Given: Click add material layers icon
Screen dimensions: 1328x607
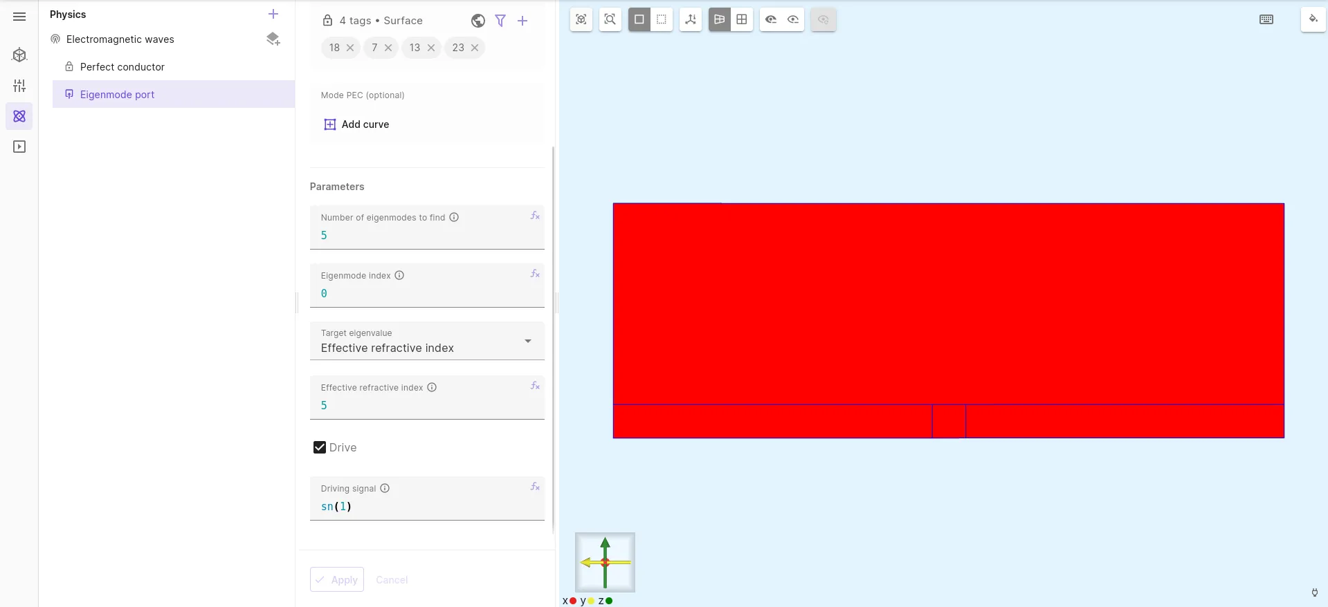Looking at the screenshot, I should (273, 39).
